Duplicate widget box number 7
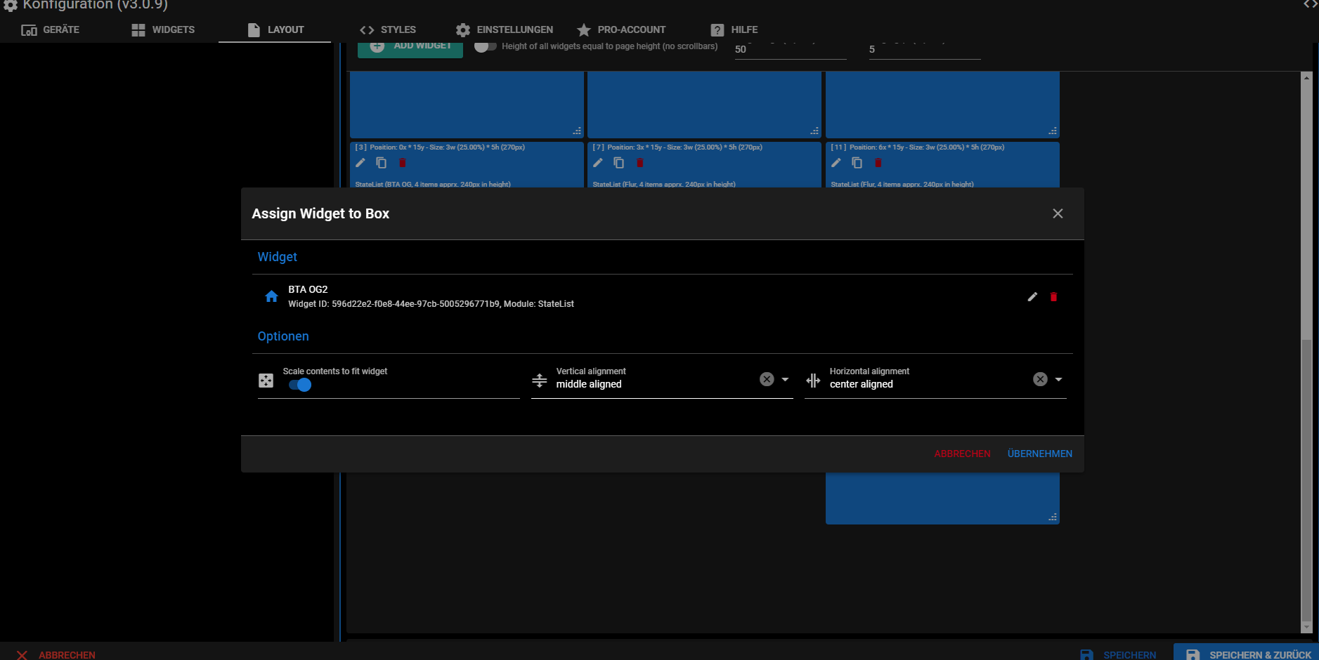 (619, 163)
